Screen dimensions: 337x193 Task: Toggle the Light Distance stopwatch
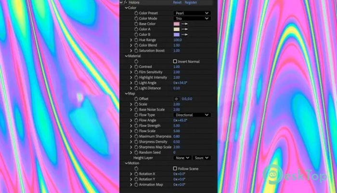coord(136,88)
